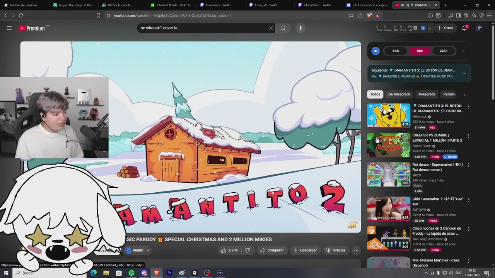The height and width of the screenshot is (278, 495).
Task: Open Mikecrack channel link in sidebar
Action: point(420,117)
